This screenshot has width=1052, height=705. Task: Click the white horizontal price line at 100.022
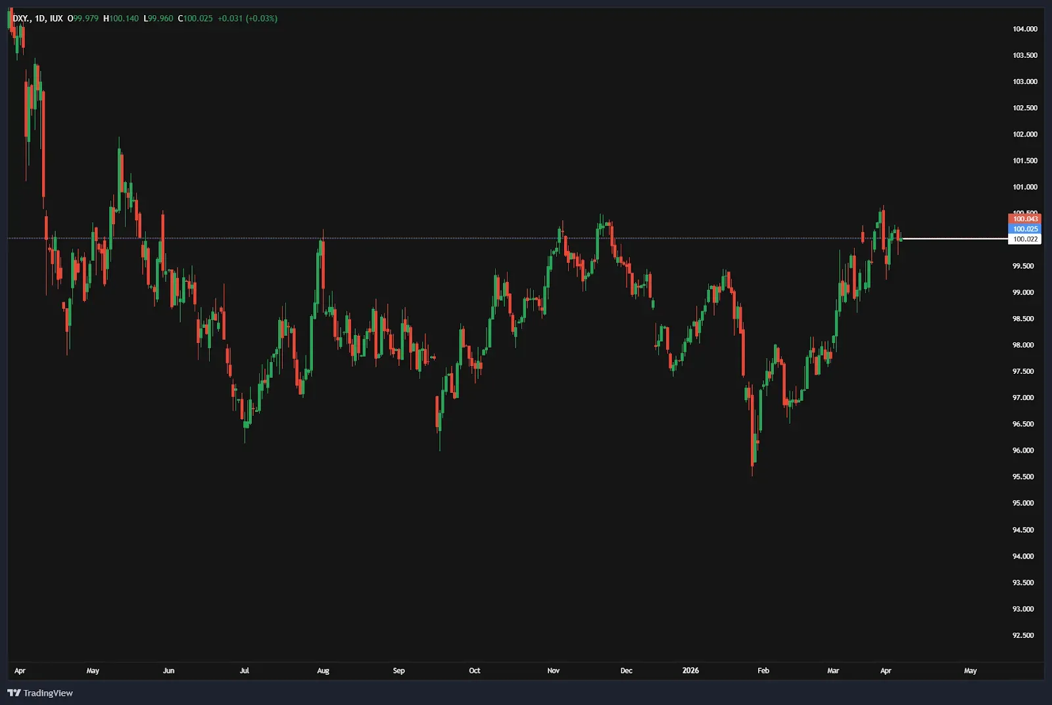point(954,239)
